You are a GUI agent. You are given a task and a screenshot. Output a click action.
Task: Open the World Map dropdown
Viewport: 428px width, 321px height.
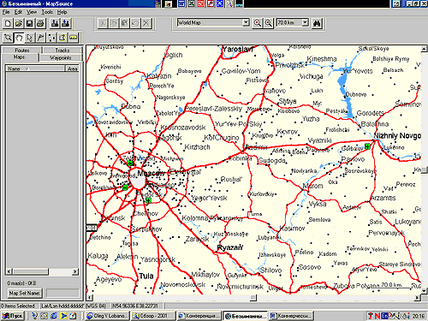coord(246,22)
